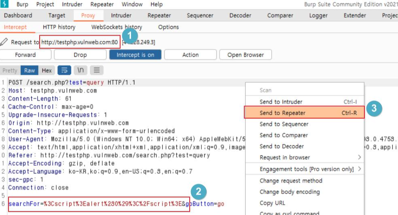
Task: Switch to the Comparer tab
Action: [x=280, y=15]
